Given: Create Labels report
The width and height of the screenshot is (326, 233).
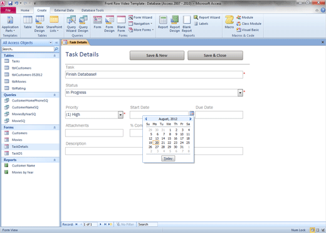Looking at the screenshot, I should click(x=201, y=24).
